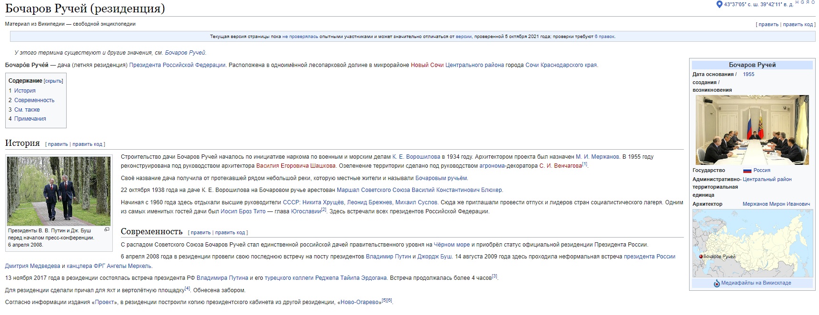The image size is (819, 315).
Task: Open 'Медиафайлы на Викискладе' link
Action: 756,283
